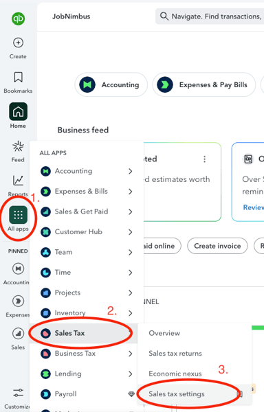
Task: Click the Expenses & Pay Bills pill
Action: [204, 84]
